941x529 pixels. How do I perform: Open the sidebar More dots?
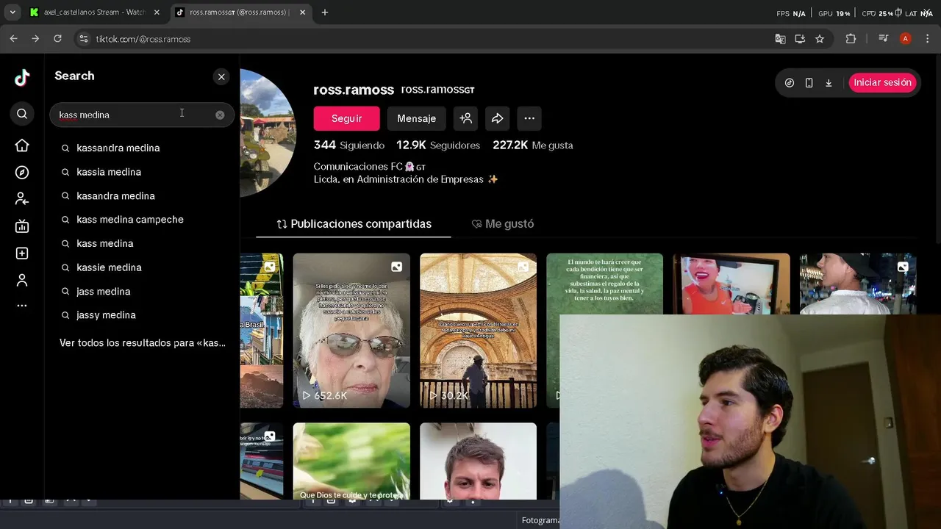pos(22,306)
